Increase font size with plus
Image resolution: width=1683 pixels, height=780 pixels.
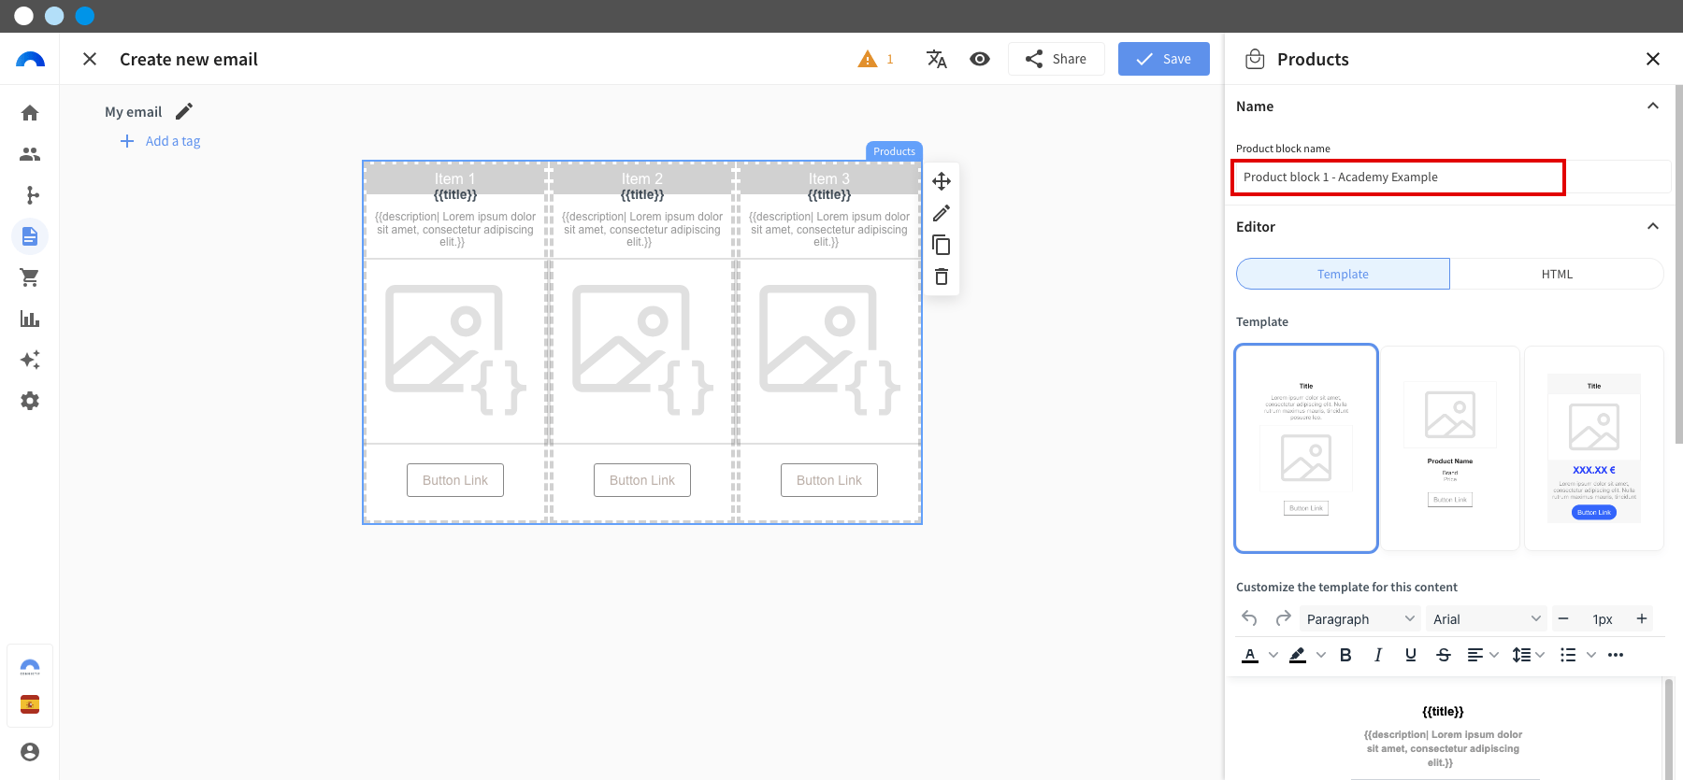coord(1641,618)
